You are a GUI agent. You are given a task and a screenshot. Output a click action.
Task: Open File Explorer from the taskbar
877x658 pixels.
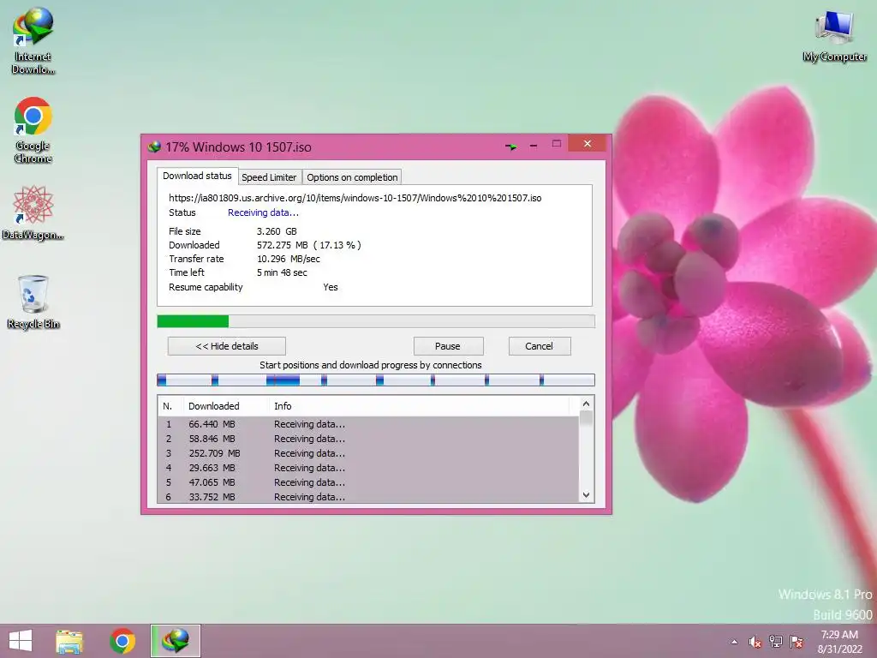69,641
